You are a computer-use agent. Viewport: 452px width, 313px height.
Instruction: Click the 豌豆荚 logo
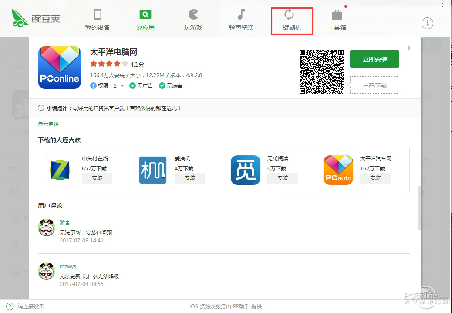[x=36, y=18]
